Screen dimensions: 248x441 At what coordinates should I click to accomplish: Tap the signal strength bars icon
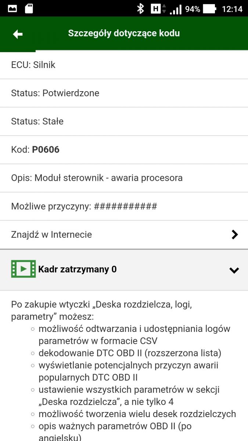pyautogui.click(x=176, y=9)
